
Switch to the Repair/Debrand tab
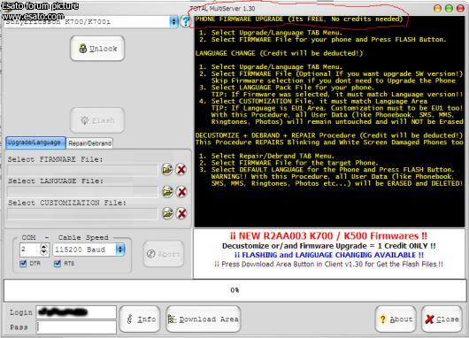tap(89, 143)
